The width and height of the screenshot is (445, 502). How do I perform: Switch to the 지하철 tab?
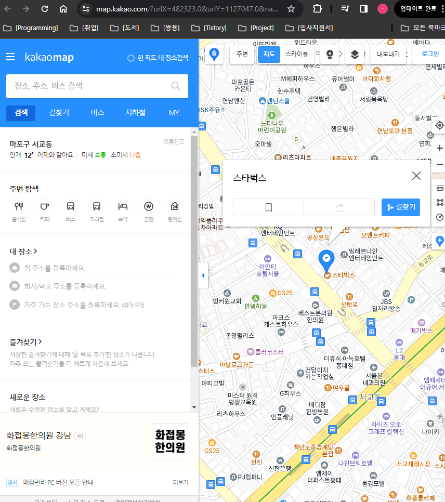point(136,113)
